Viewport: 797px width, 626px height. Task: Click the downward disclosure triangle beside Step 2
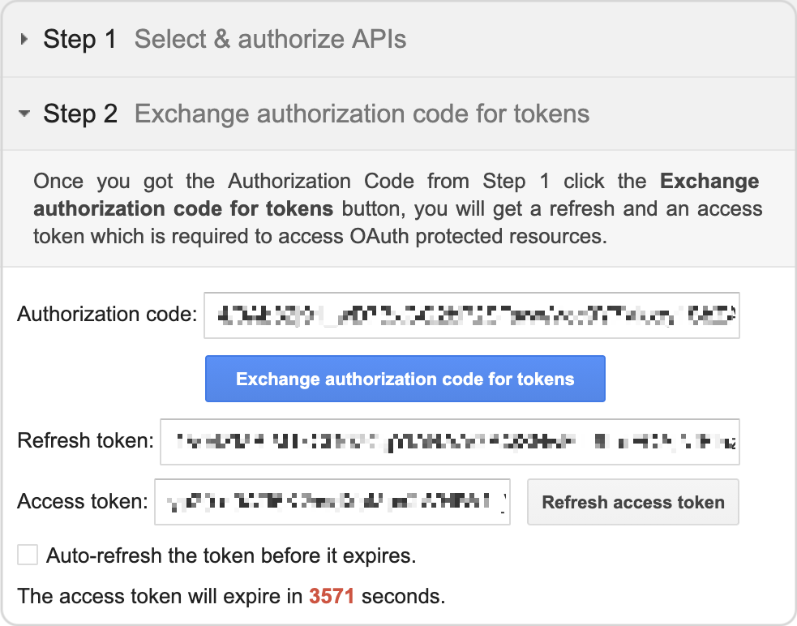click(x=24, y=114)
